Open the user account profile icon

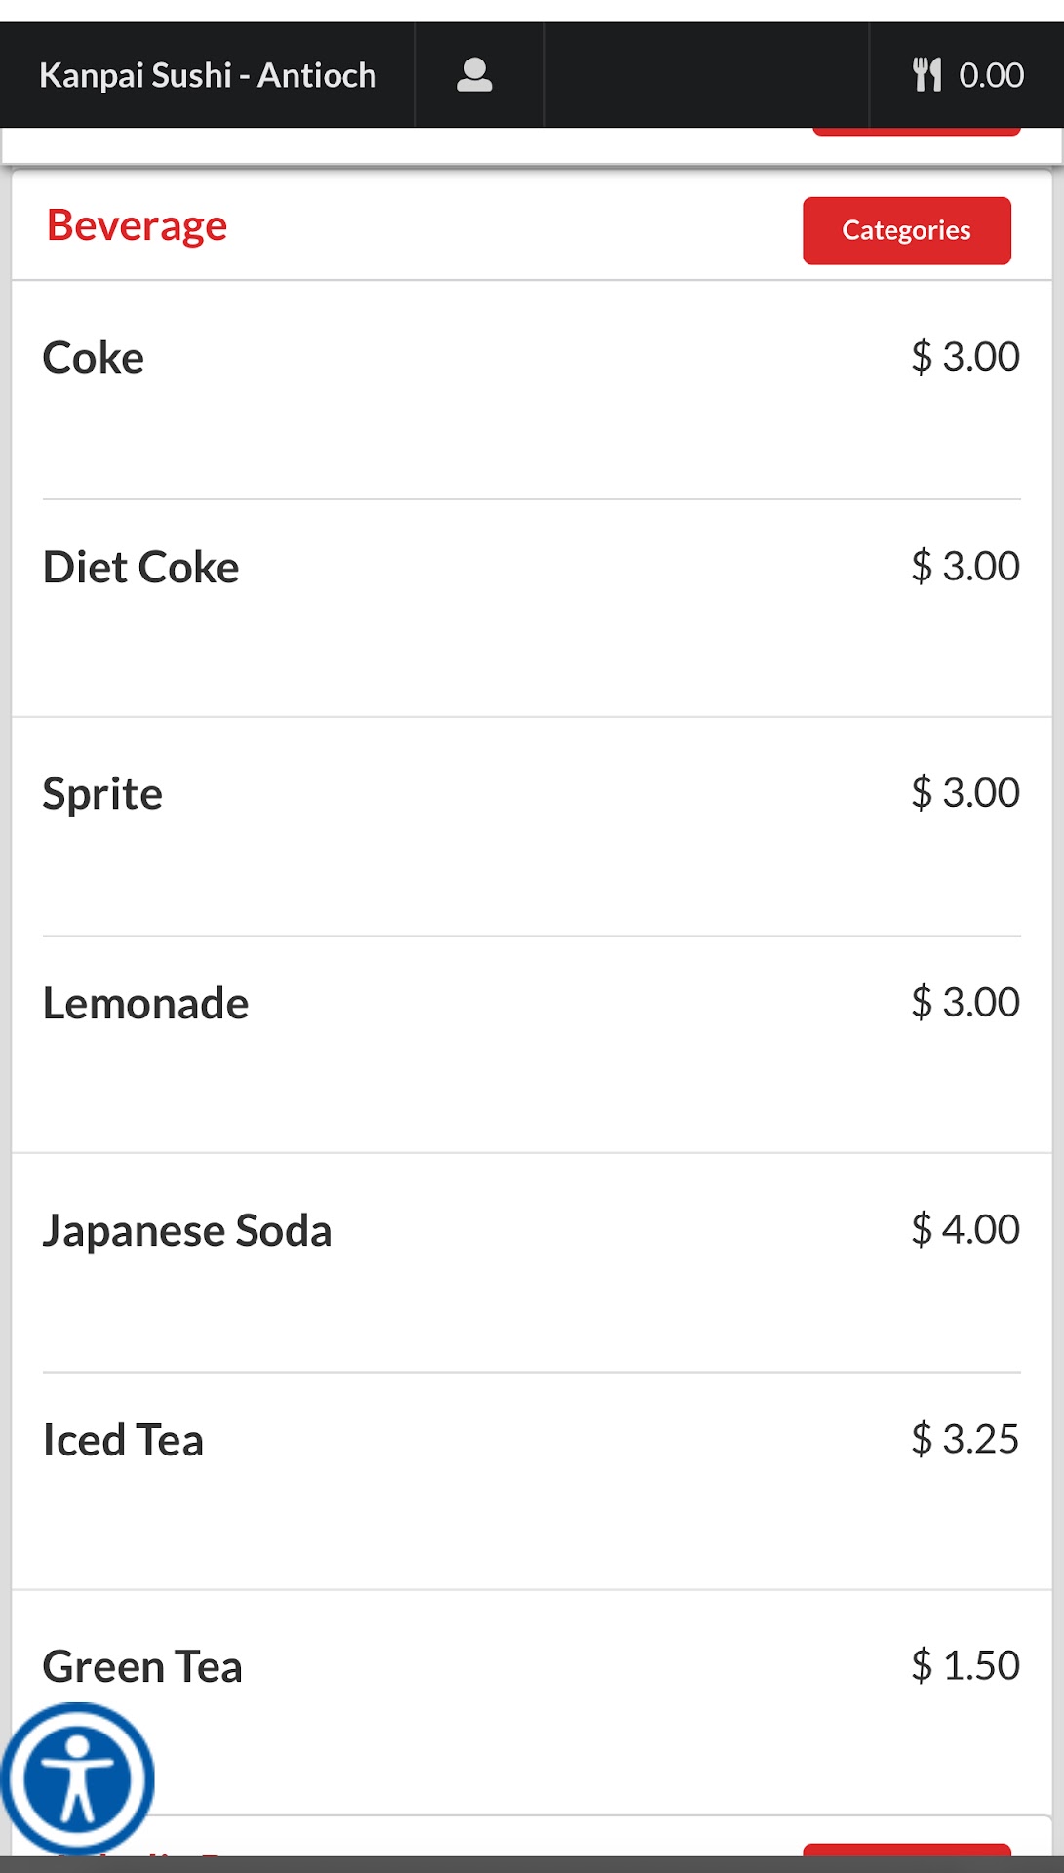(475, 75)
